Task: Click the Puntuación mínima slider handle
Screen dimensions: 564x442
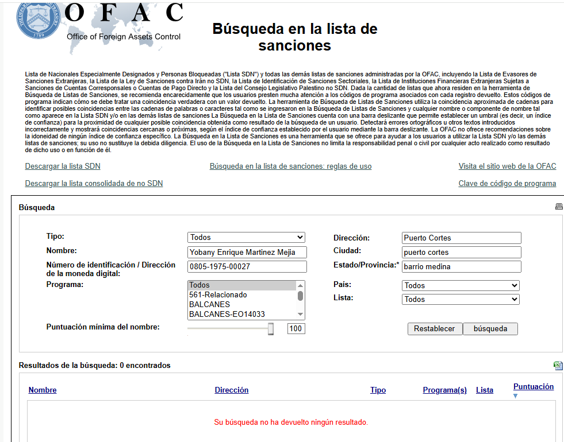Action: [x=271, y=328]
